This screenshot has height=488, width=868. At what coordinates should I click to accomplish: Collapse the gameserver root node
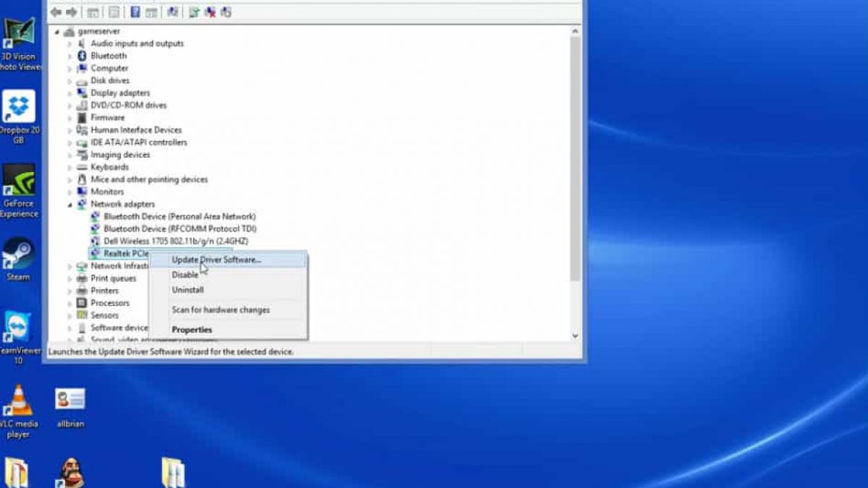57,31
